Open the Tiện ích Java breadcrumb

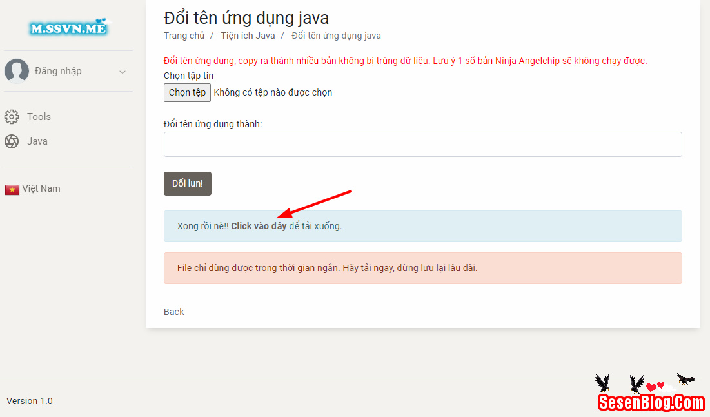pyautogui.click(x=248, y=36)
